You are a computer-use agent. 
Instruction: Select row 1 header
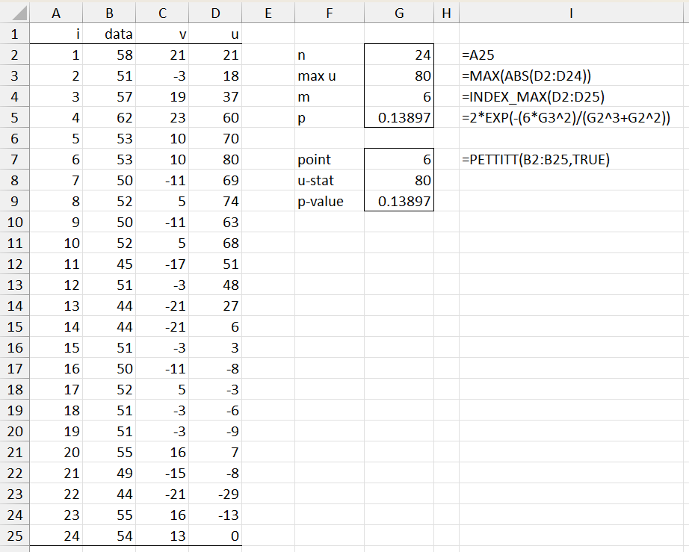[15, 34]
